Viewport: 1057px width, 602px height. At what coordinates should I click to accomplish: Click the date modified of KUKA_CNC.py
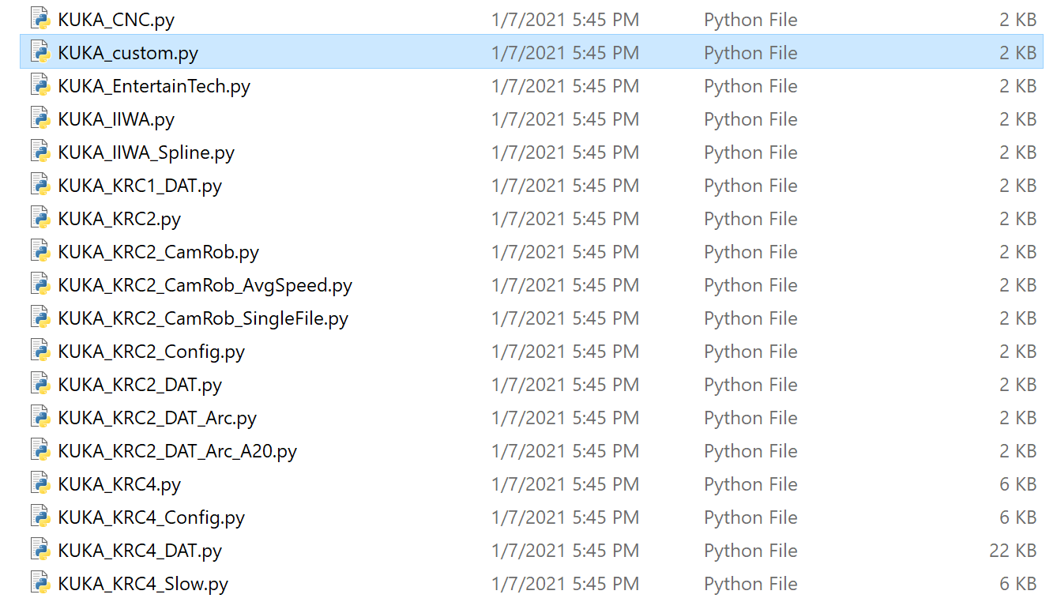pyautogui.click(x=565, y=20)
